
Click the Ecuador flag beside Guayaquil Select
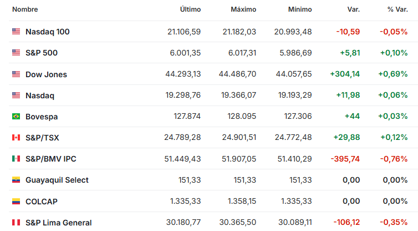[16, 180]
